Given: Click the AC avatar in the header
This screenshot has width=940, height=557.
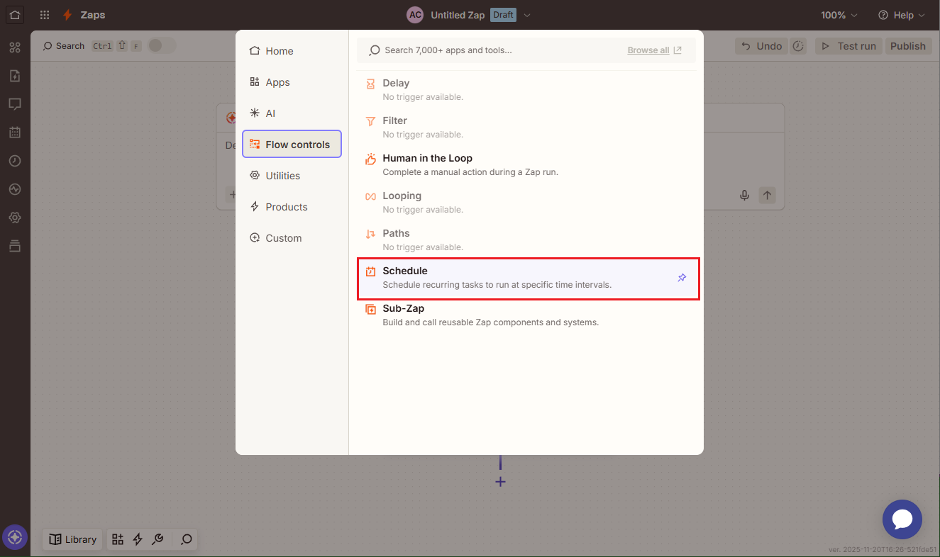Looking at the screenshot, I should [415, 15].
